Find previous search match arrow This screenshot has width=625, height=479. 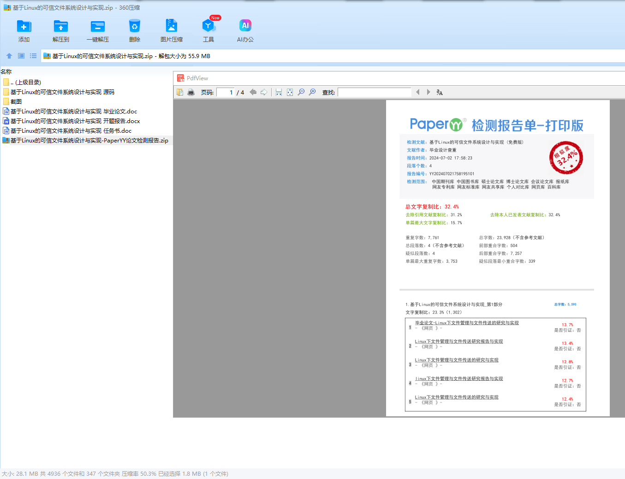click(x=418, y=92)
